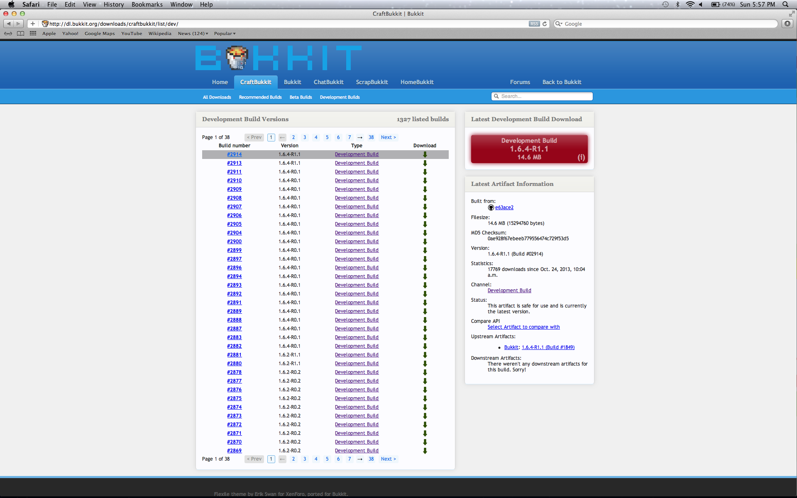Click the refresh/reload page icon
Screen dimensions: 797x498
click(545, 24)
